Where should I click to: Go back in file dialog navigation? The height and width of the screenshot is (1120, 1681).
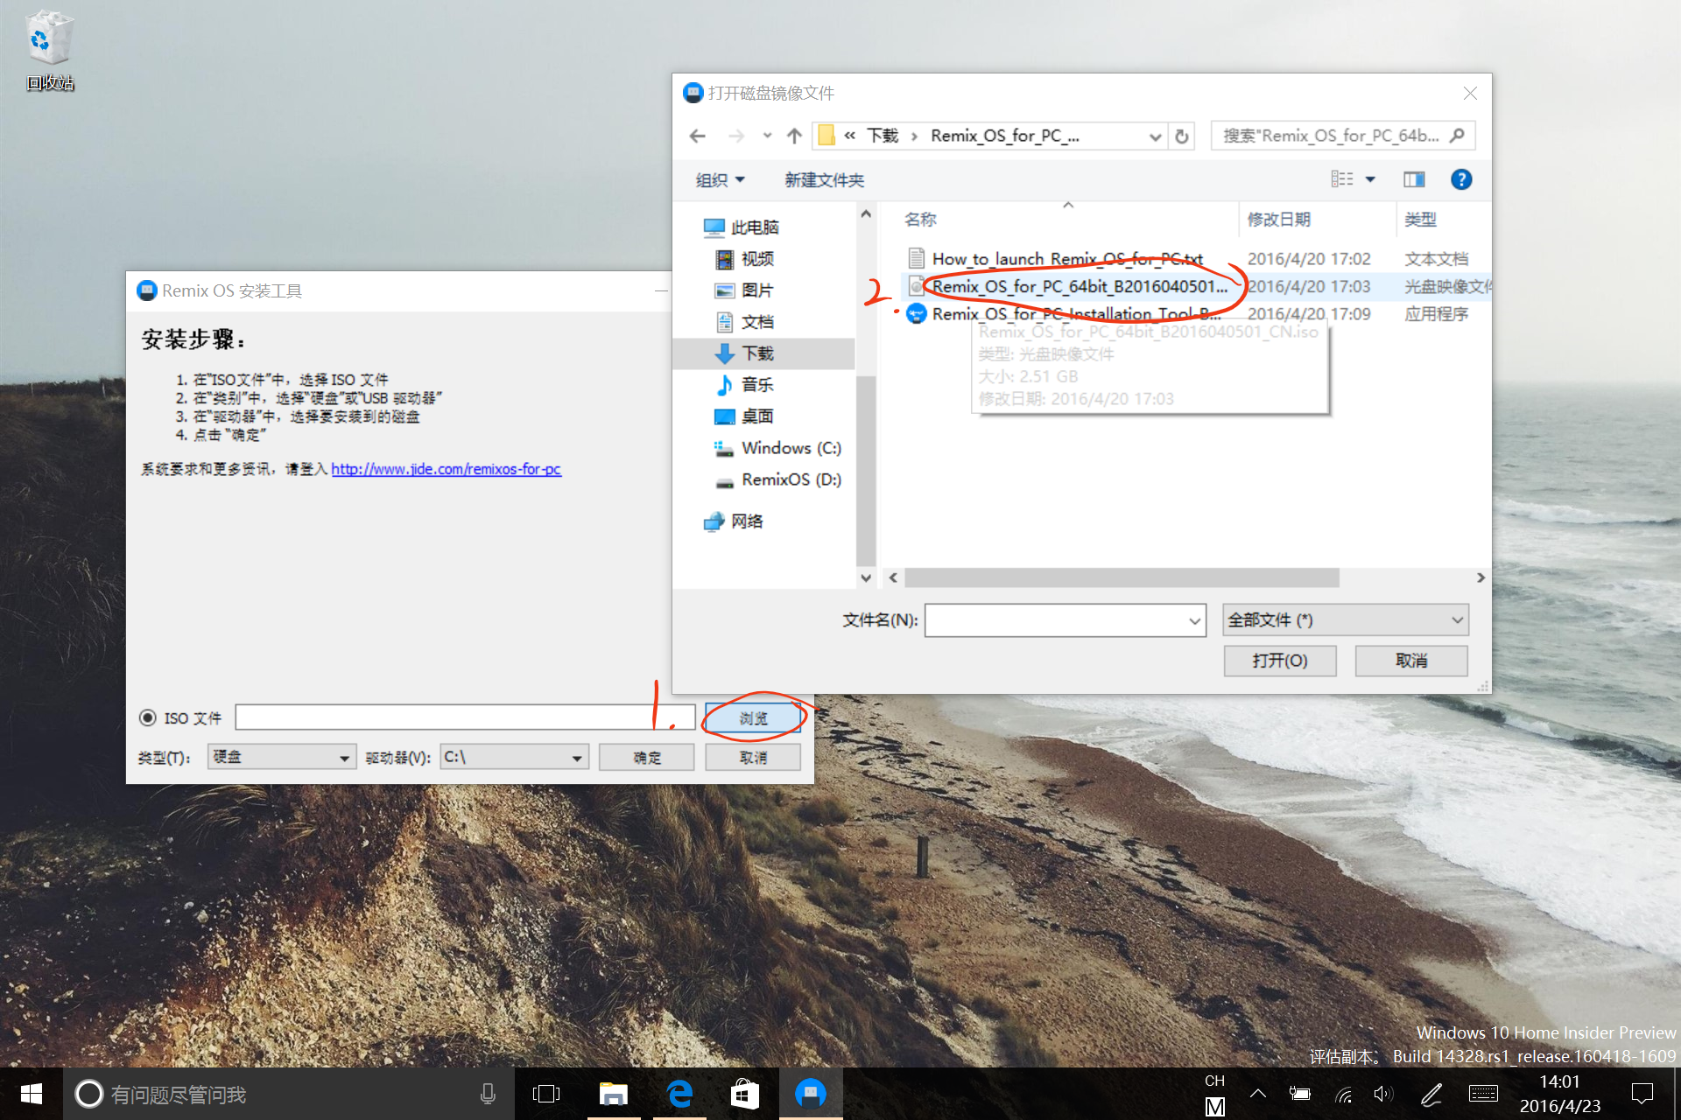[x=698, y=136]
